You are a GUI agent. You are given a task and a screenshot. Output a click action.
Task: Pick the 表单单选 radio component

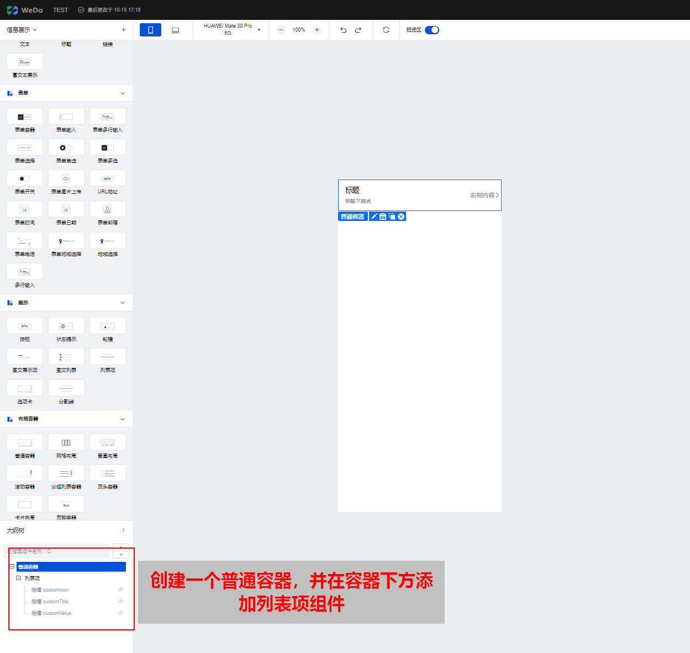tap(66, 148)
